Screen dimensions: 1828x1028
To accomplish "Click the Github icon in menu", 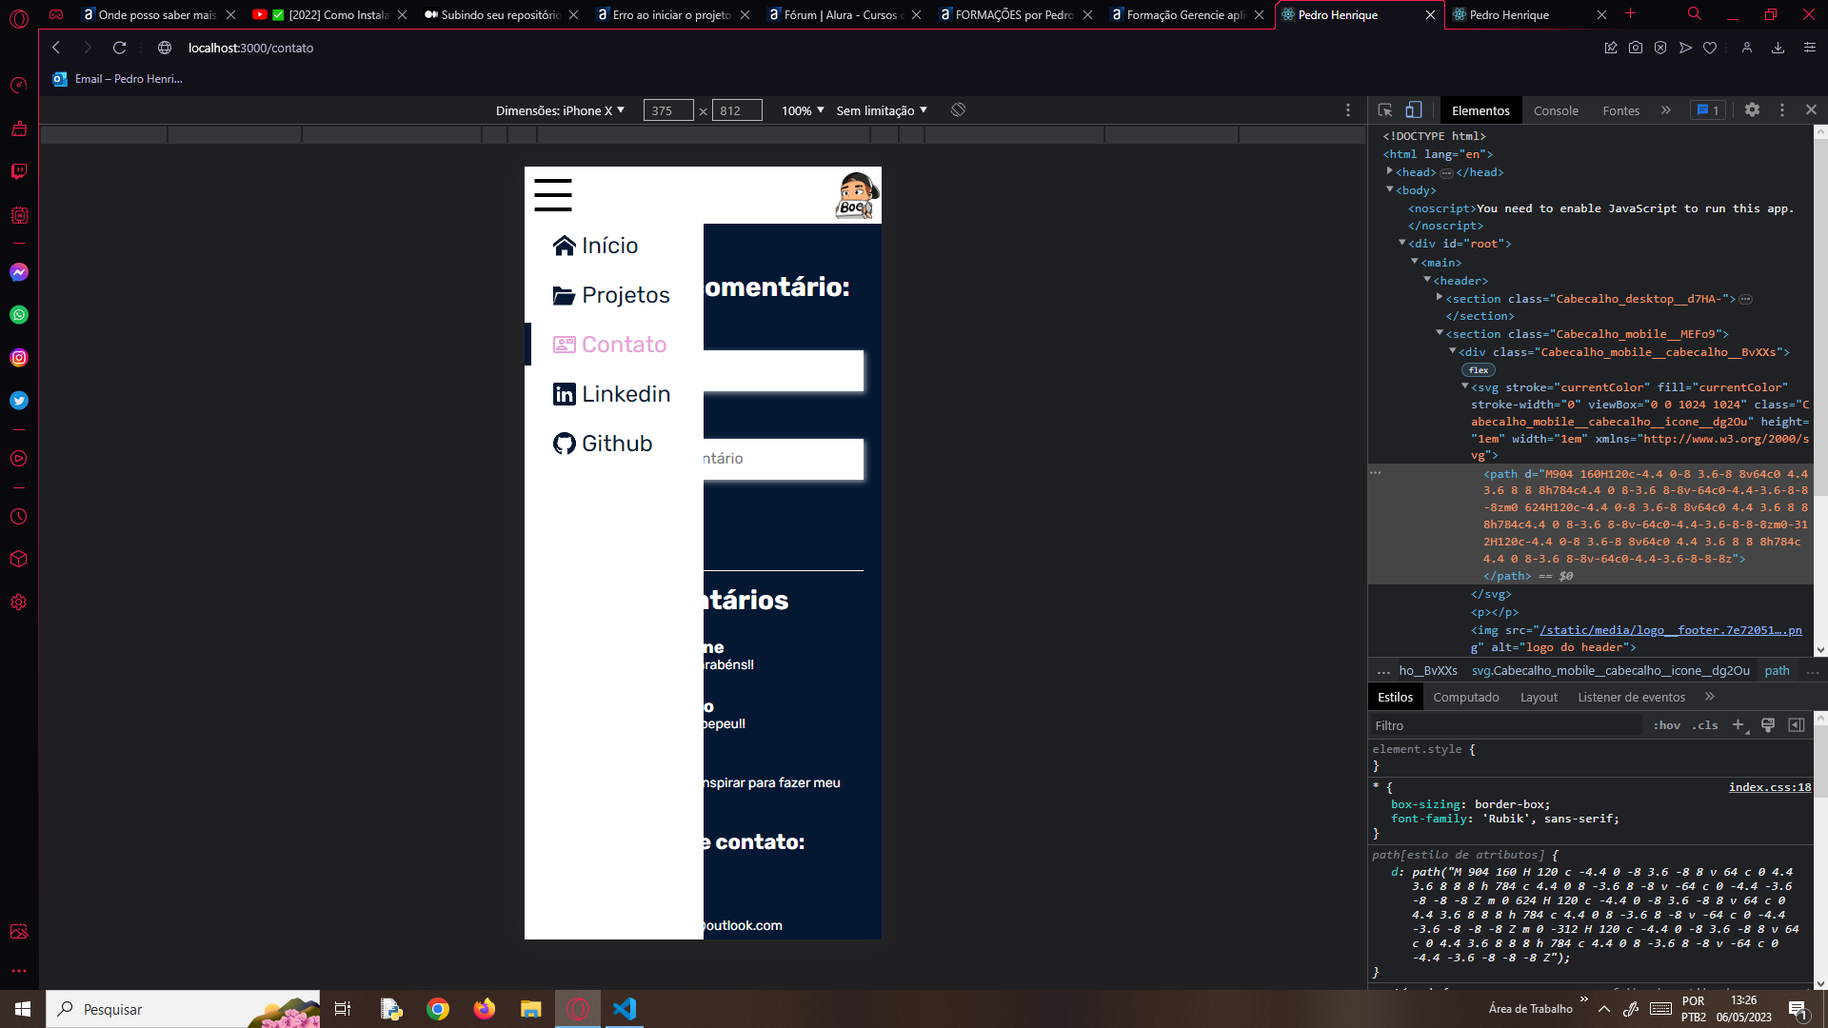I will click(x=563, y=443).
